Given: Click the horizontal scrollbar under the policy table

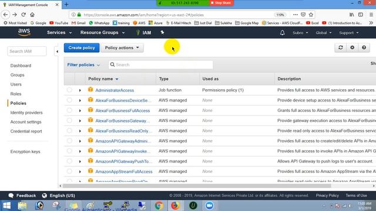Looking at the screenshot, I should (x=197, y=186).
